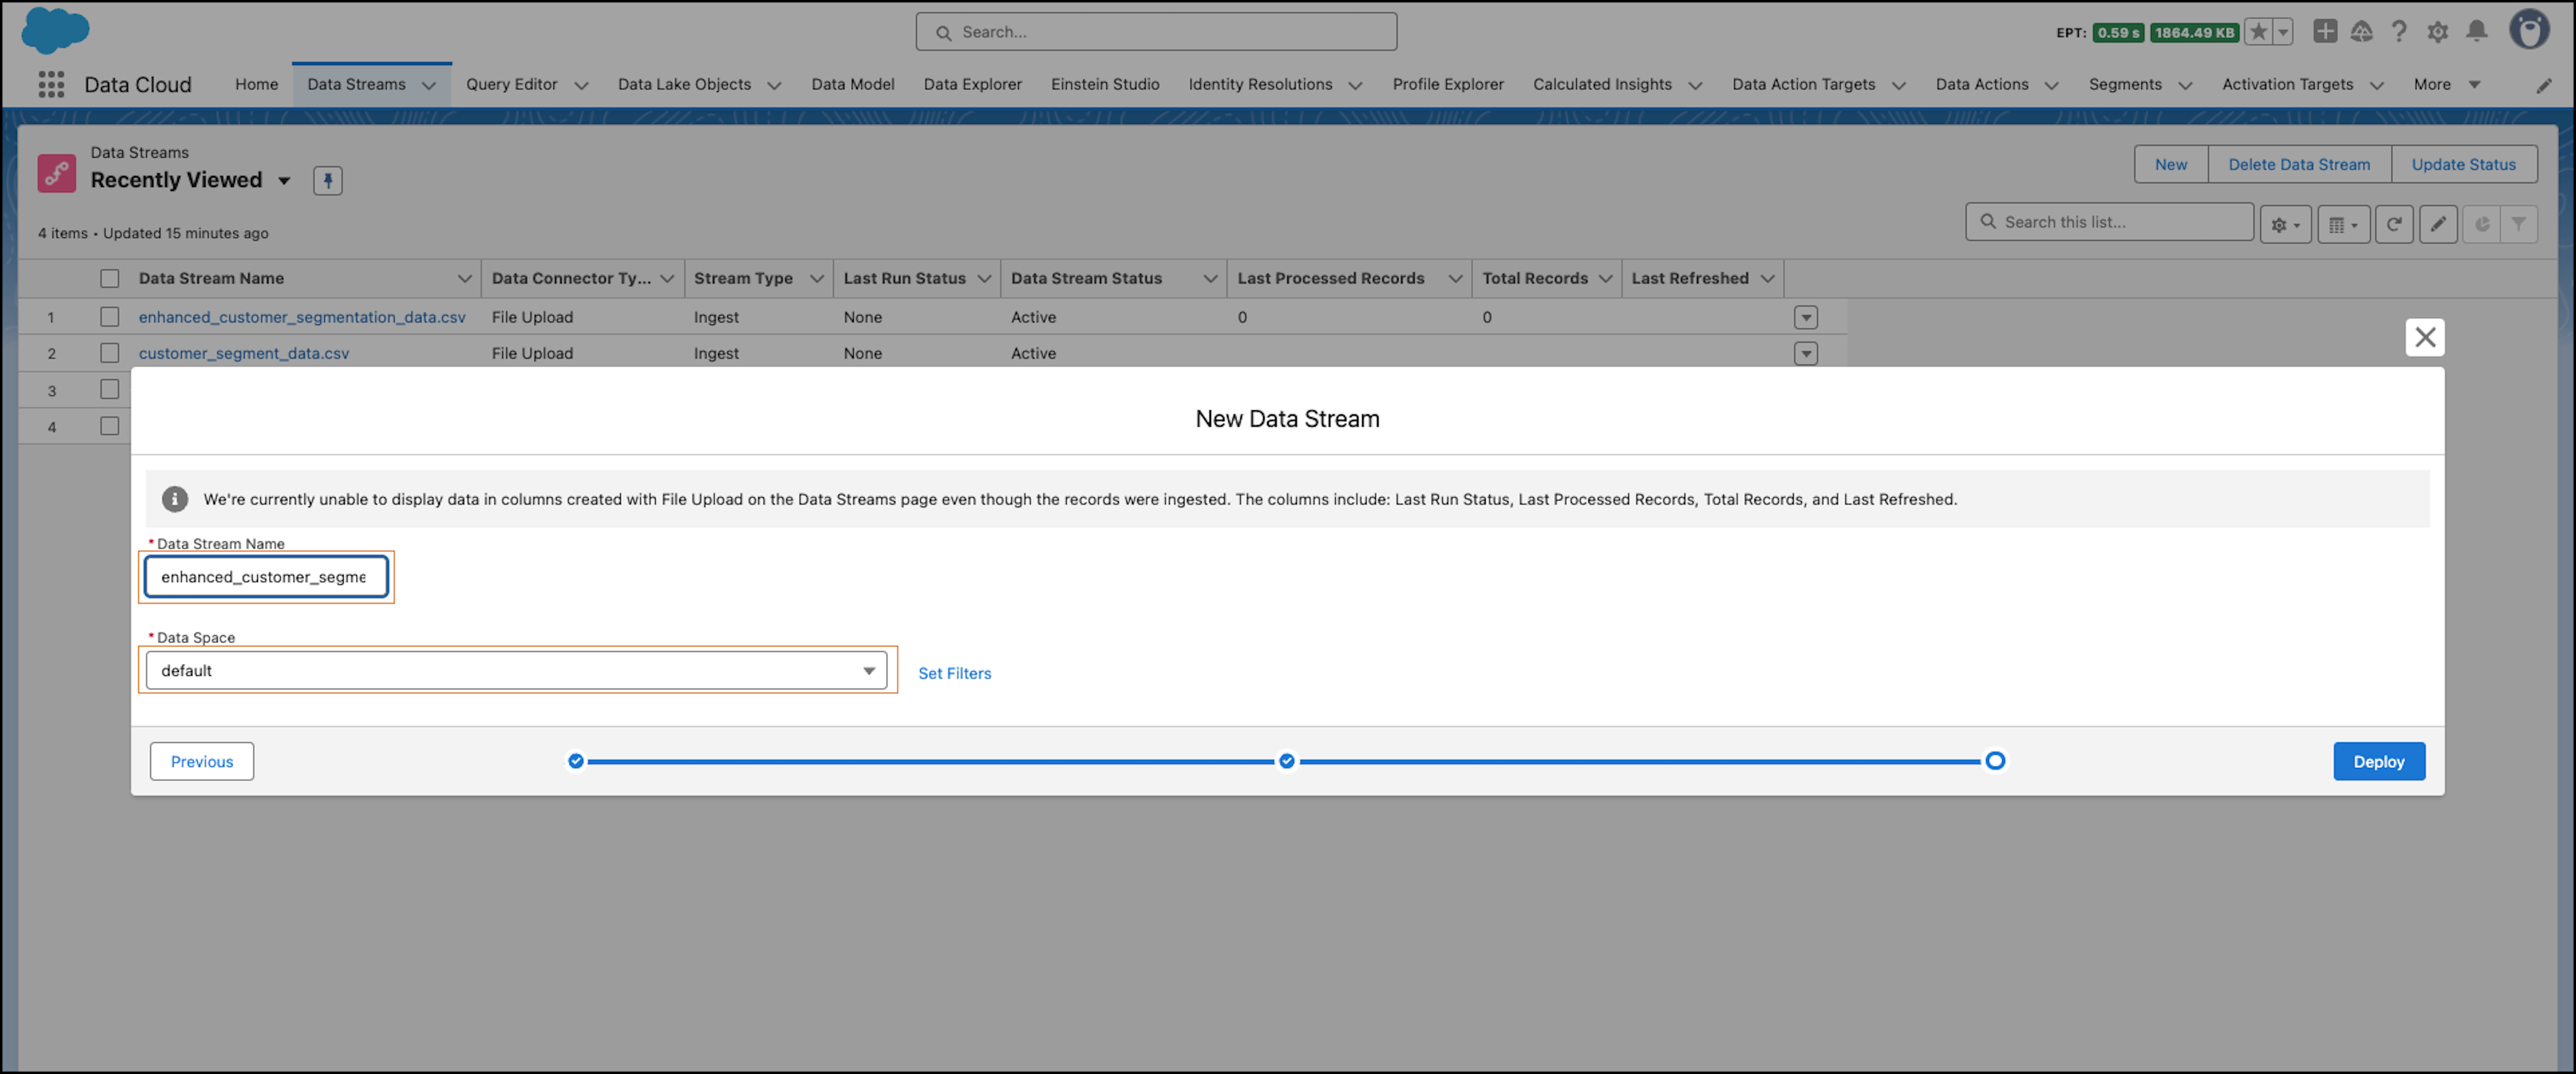Sort by Data Stream Name column

click(x=211, y=279)
